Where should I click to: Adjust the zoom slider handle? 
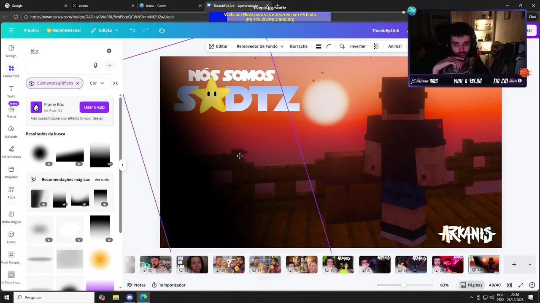[x=404, y=285]
